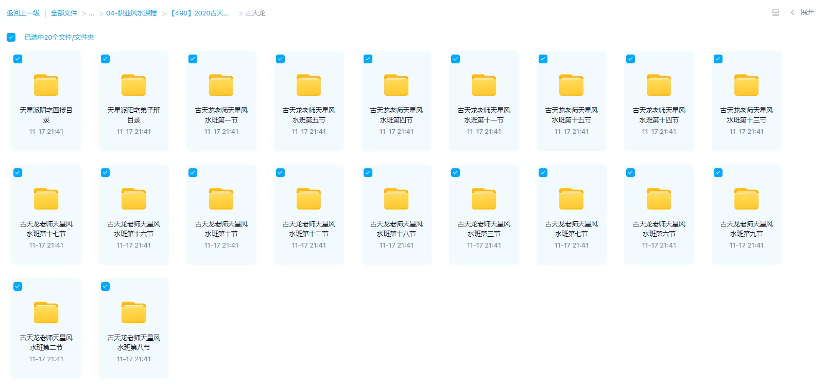Image resolution: width=825 pixels, height=386 pixels.
Task: Open folder icon for 水班第十七节
Action: [x=46, y=199]
